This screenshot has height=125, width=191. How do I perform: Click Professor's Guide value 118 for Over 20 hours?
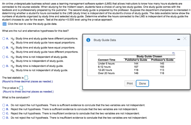pos(162,73)
